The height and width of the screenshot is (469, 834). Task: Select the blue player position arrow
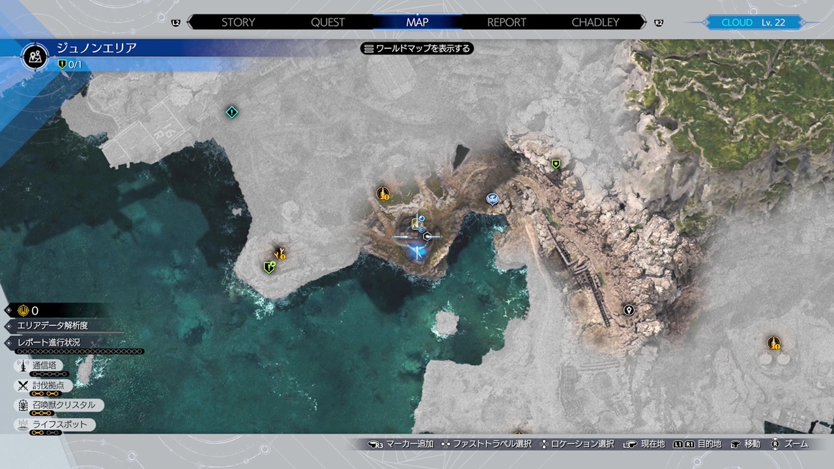pyautogui.click(x=416, y=251)
